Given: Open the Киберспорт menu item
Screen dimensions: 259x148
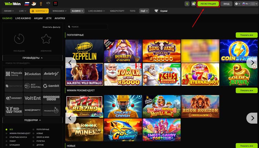Looking at the screenshot, I should (118, 11).
